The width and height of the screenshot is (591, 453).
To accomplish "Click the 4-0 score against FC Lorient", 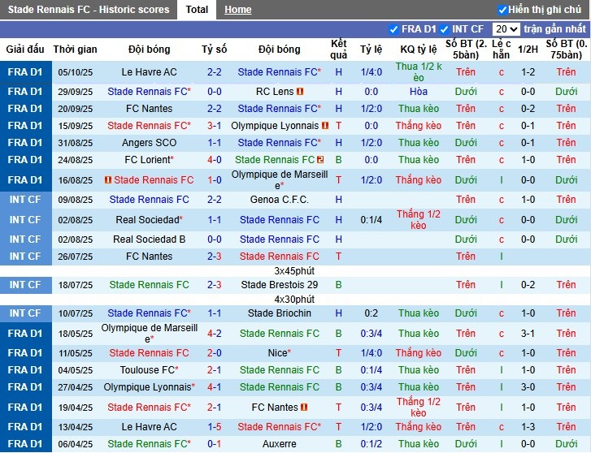I will [215, 160].
